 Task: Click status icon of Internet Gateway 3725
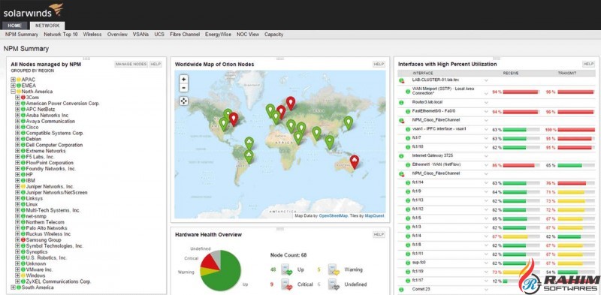402,156
